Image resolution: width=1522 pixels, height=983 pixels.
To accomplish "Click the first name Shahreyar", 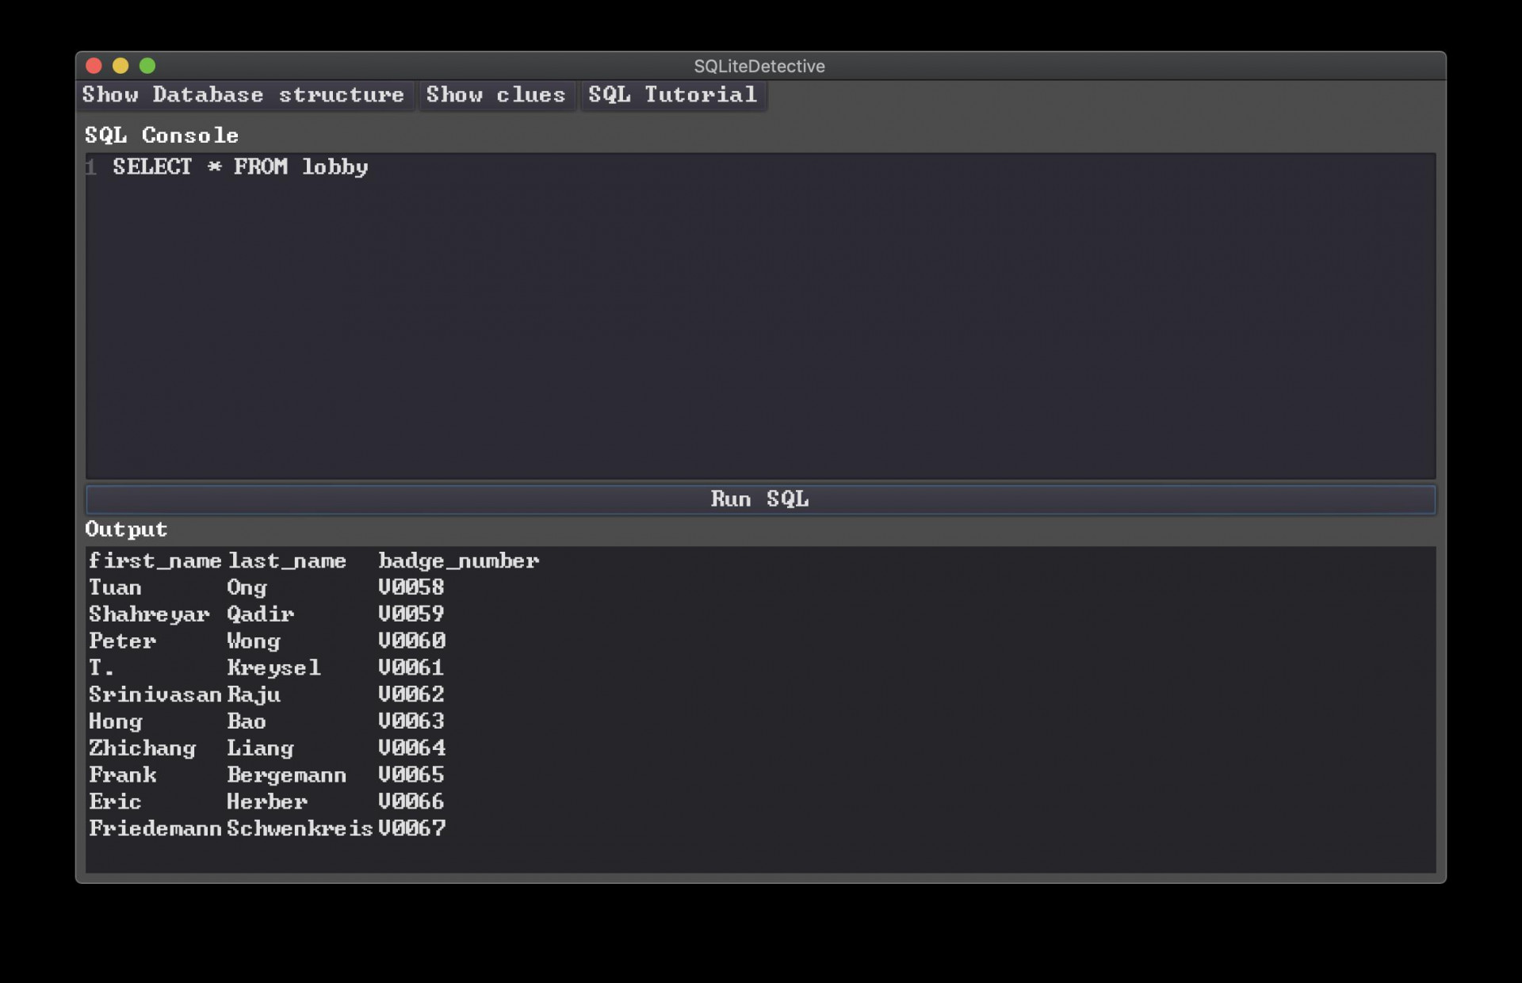I will click(149, 615).
